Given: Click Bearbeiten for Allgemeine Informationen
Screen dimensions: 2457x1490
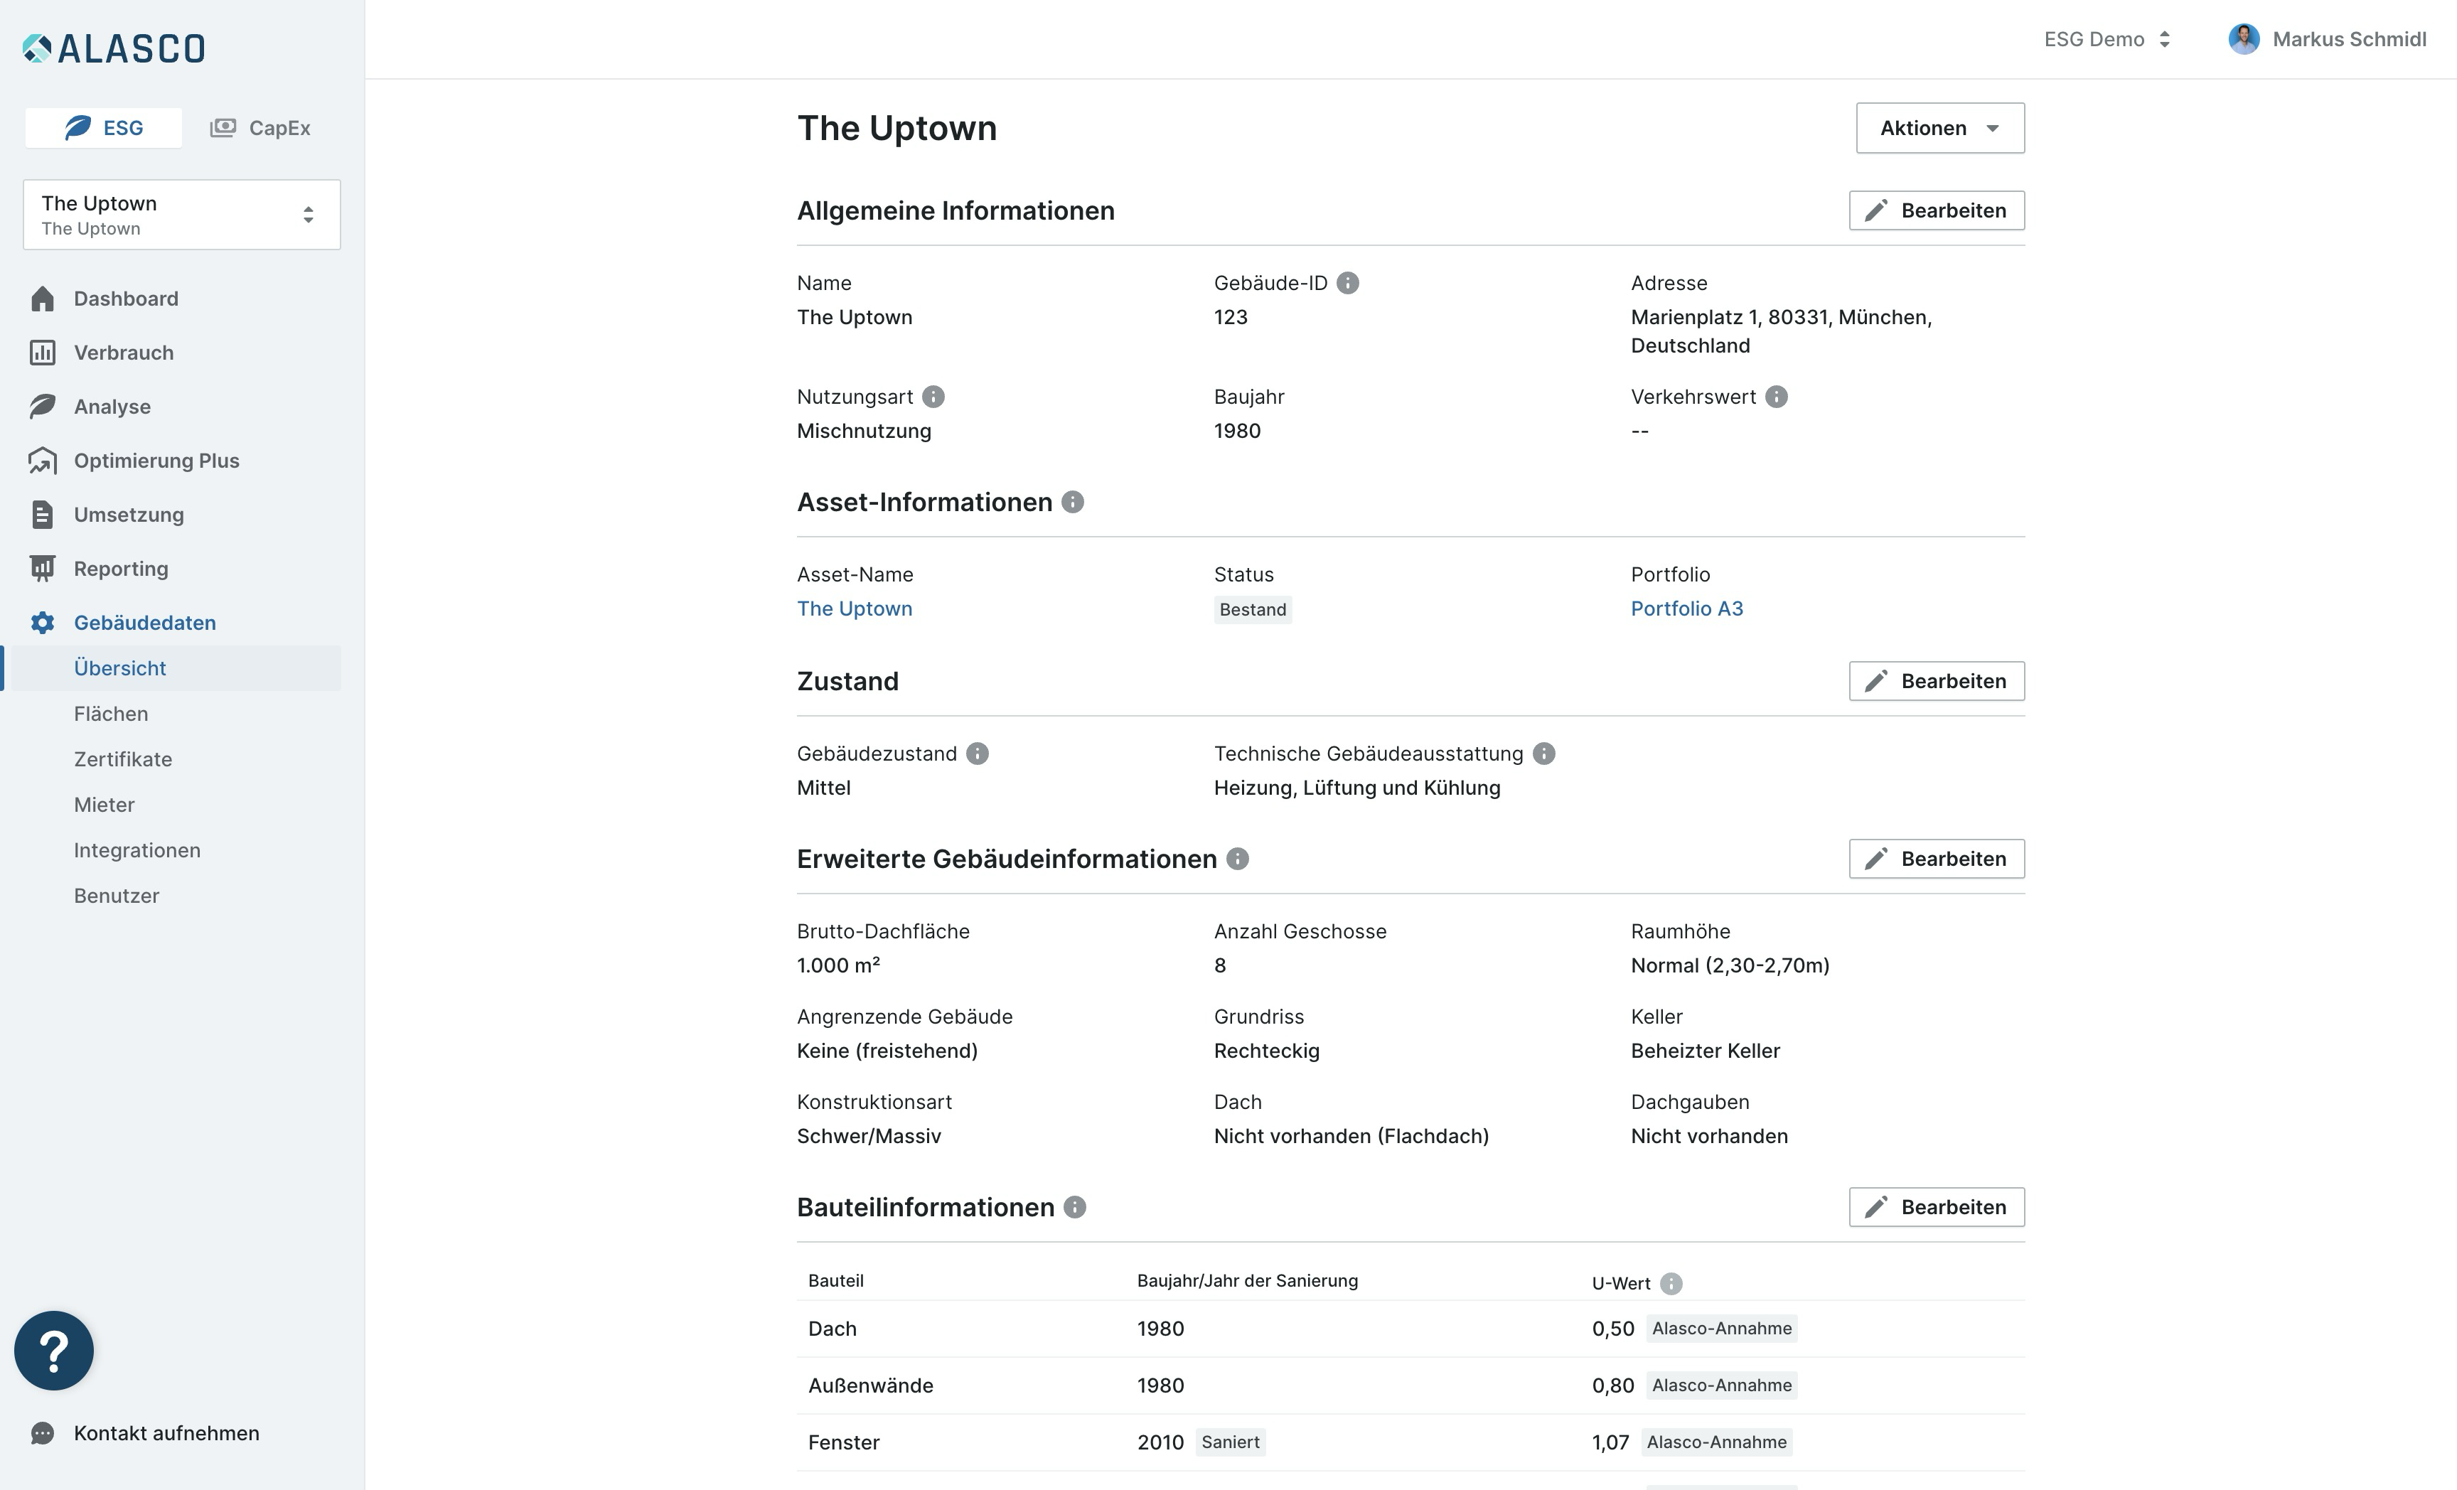Looking at the screenshot, I should [x=1937, y=210].
